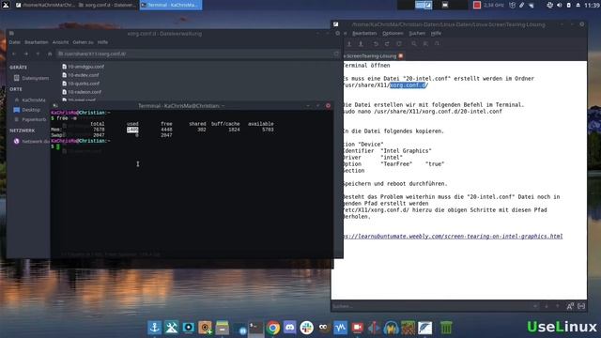This screenshot has height=338, width=601.
Task: Open the feather text editor icon in dock
Action: point(424,328)
